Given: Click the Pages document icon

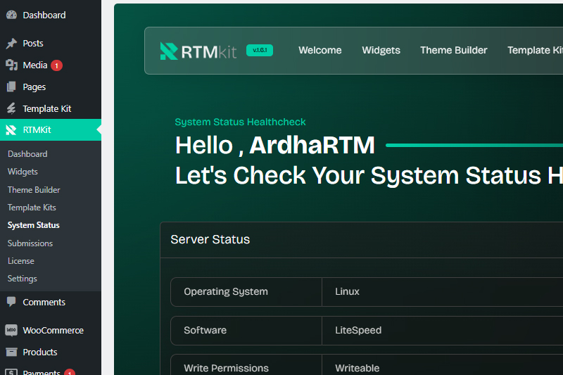Looking at the screenshot, I should point(11,87).
